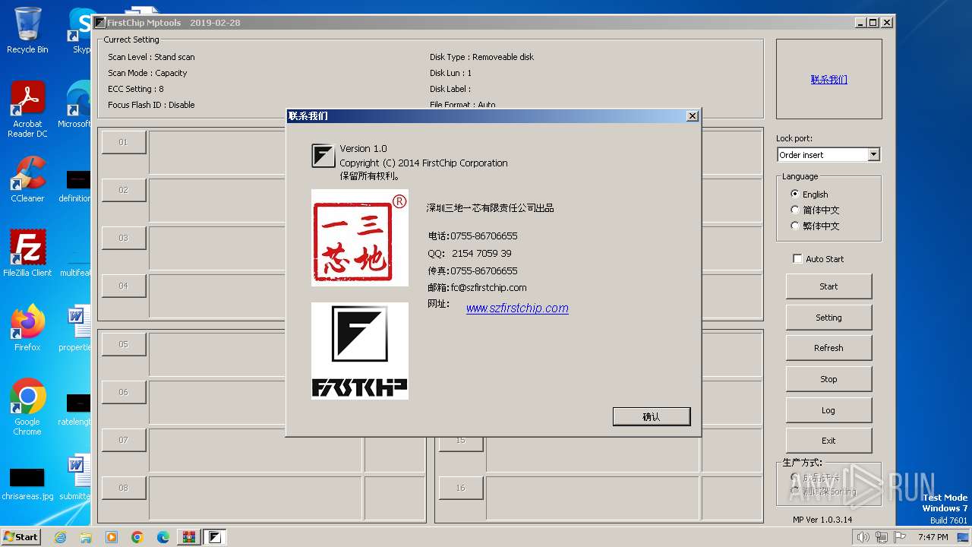Screen dimensions: 972x547
Task: Click the red 一三芯地 seal logo
Action: tap(360, 238)
